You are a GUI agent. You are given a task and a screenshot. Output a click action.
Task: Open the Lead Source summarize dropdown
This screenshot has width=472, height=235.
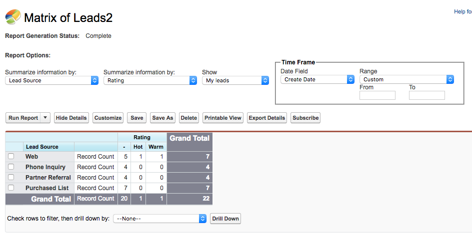tap(52, 80)
